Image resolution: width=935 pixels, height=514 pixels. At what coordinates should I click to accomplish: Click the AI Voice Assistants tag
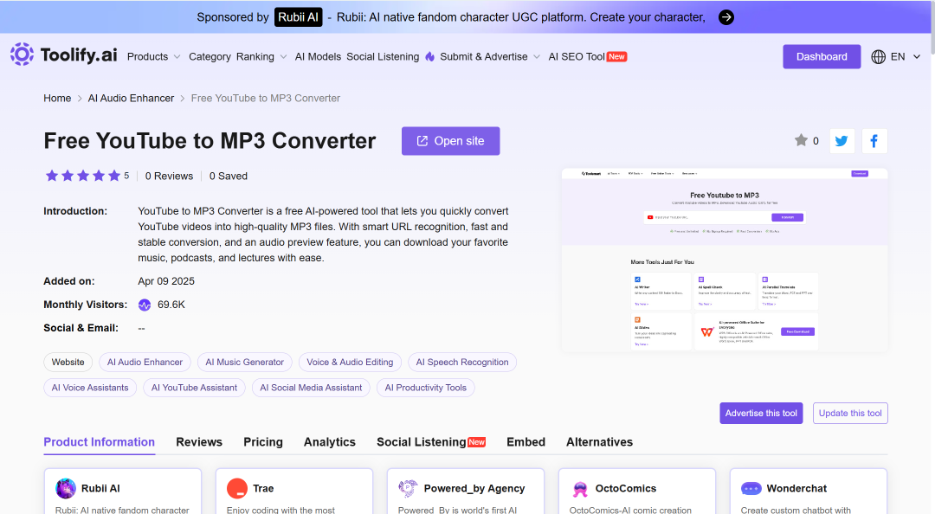pyautogui.click(x=90, y=388)
